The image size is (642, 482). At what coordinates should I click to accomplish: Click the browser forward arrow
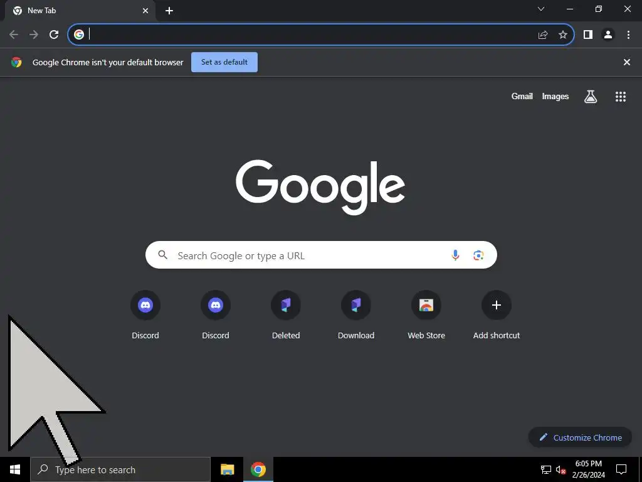[34, 35]
